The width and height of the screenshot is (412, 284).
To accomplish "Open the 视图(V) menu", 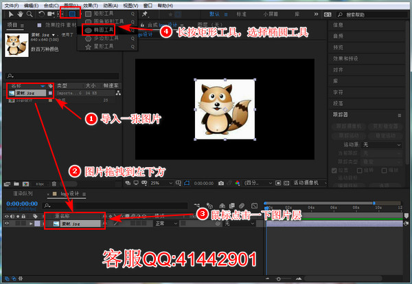I will [x=130, y=6].
